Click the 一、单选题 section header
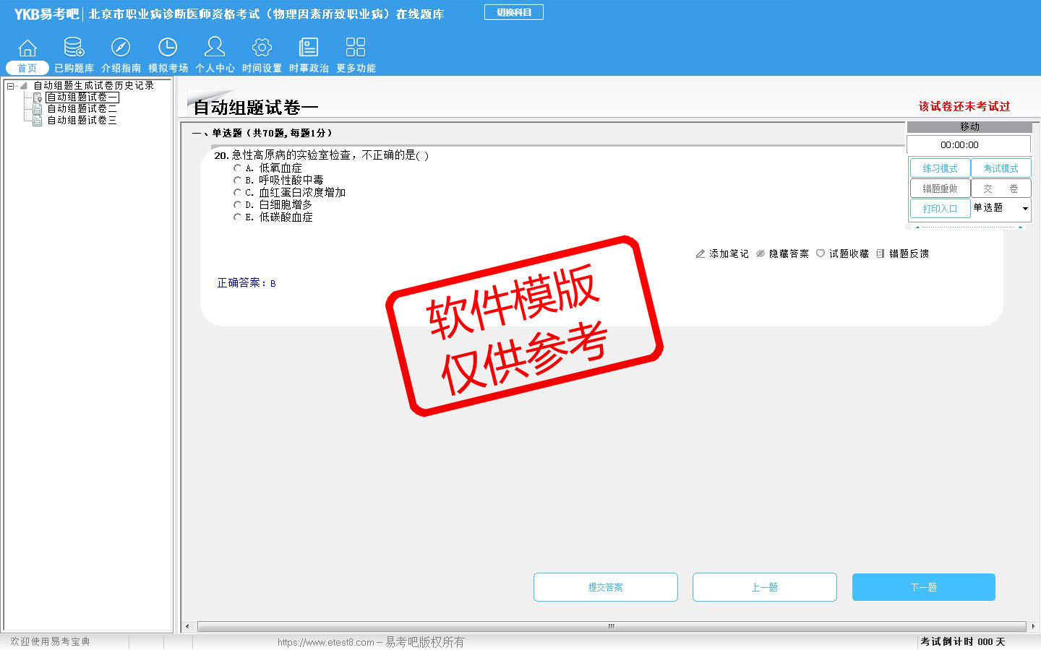1041x650 pixels. (x=262, y=133)
